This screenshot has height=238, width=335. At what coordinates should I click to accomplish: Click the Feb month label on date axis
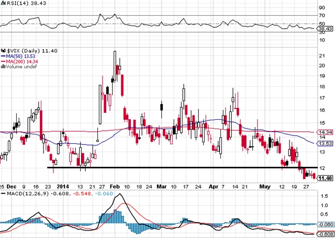115,187
